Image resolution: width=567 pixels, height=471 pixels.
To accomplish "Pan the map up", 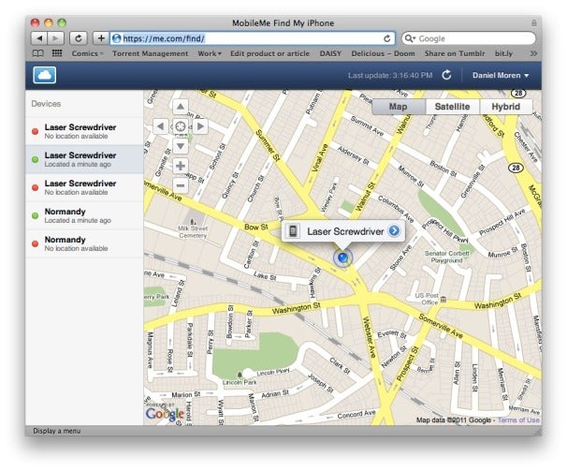I will coord(181,107).
